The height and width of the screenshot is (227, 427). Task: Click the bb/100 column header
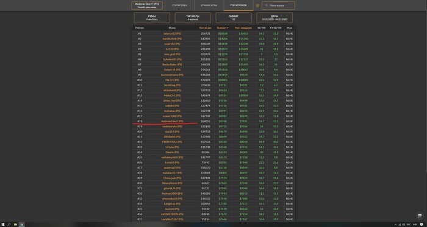pos(262,28)
